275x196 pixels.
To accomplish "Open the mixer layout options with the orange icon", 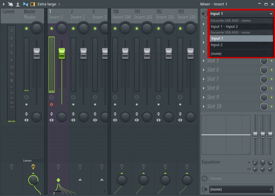I will pos(33,4).
